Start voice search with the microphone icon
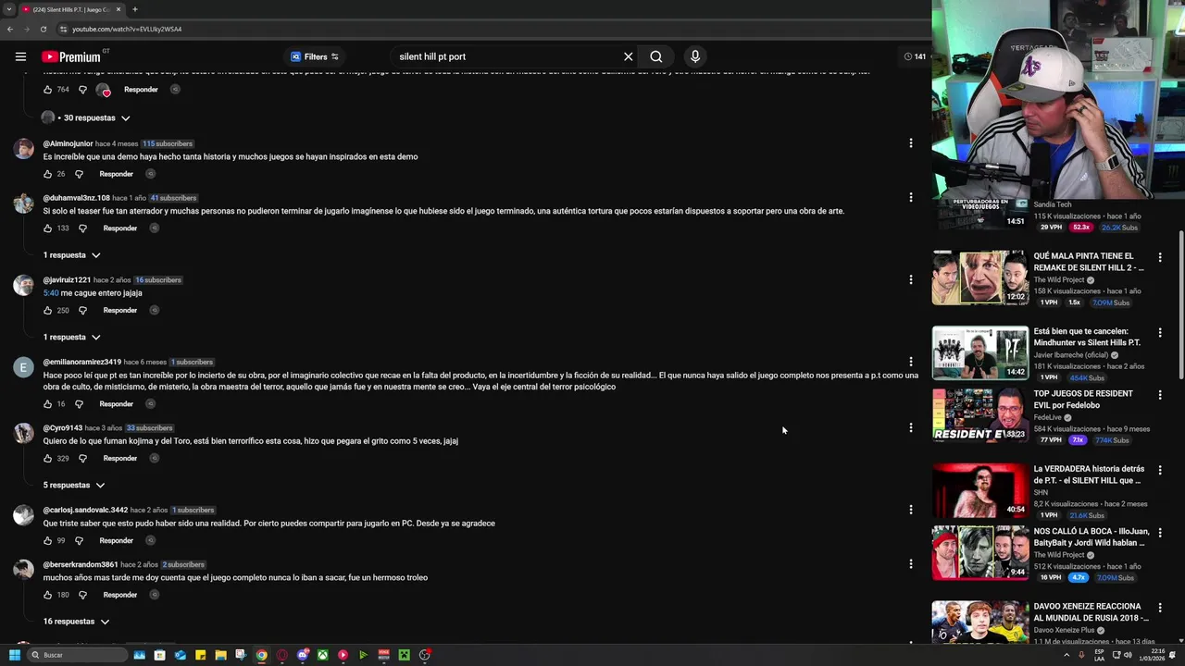This screenshot has height=666, width=1185. 695,56
